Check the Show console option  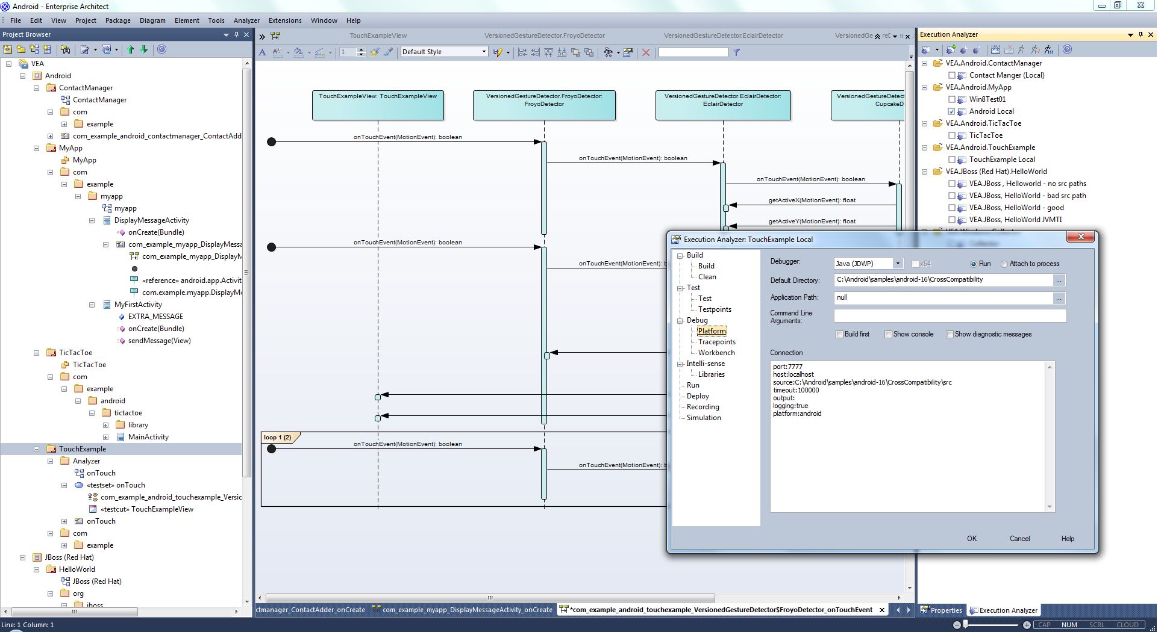888,335
